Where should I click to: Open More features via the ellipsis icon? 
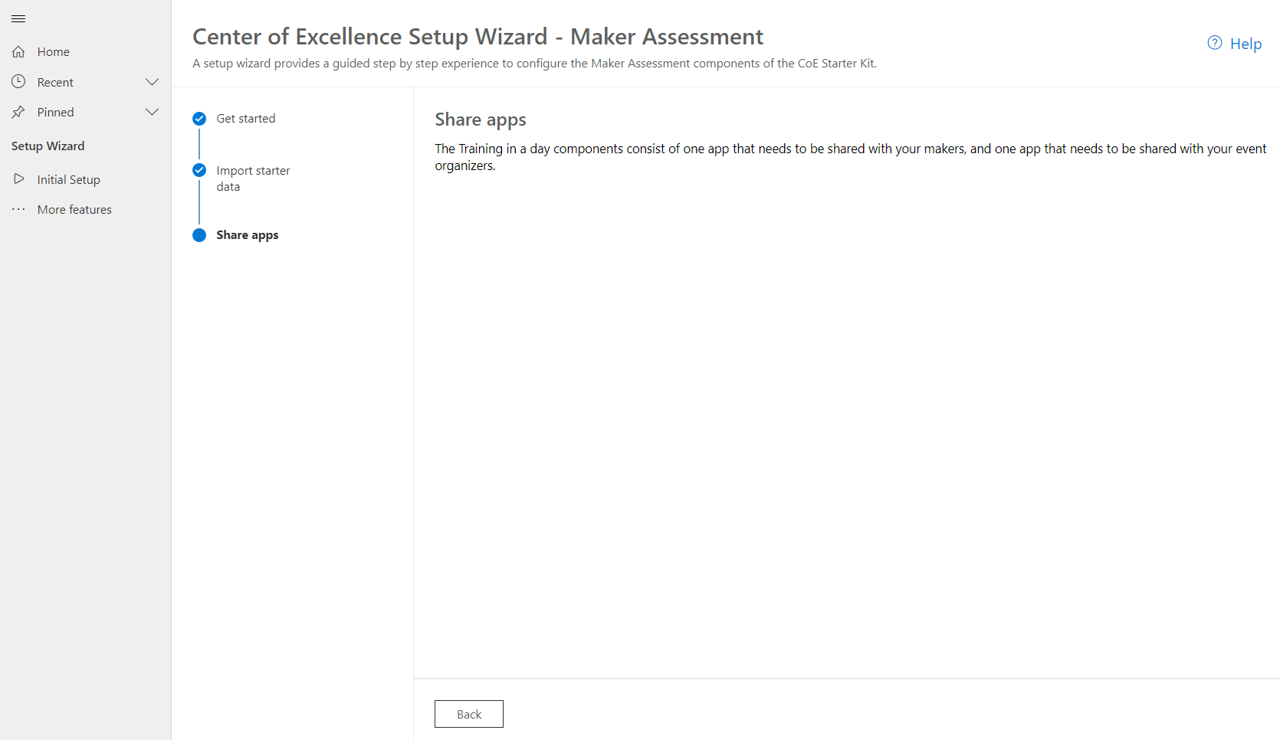tap(18, 208)
